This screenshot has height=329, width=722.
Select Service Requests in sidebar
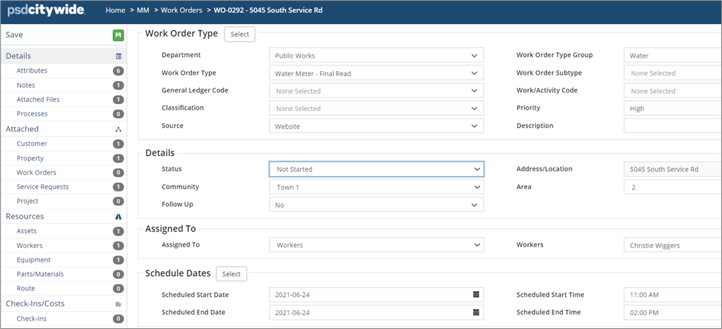[x=43, y=186]
